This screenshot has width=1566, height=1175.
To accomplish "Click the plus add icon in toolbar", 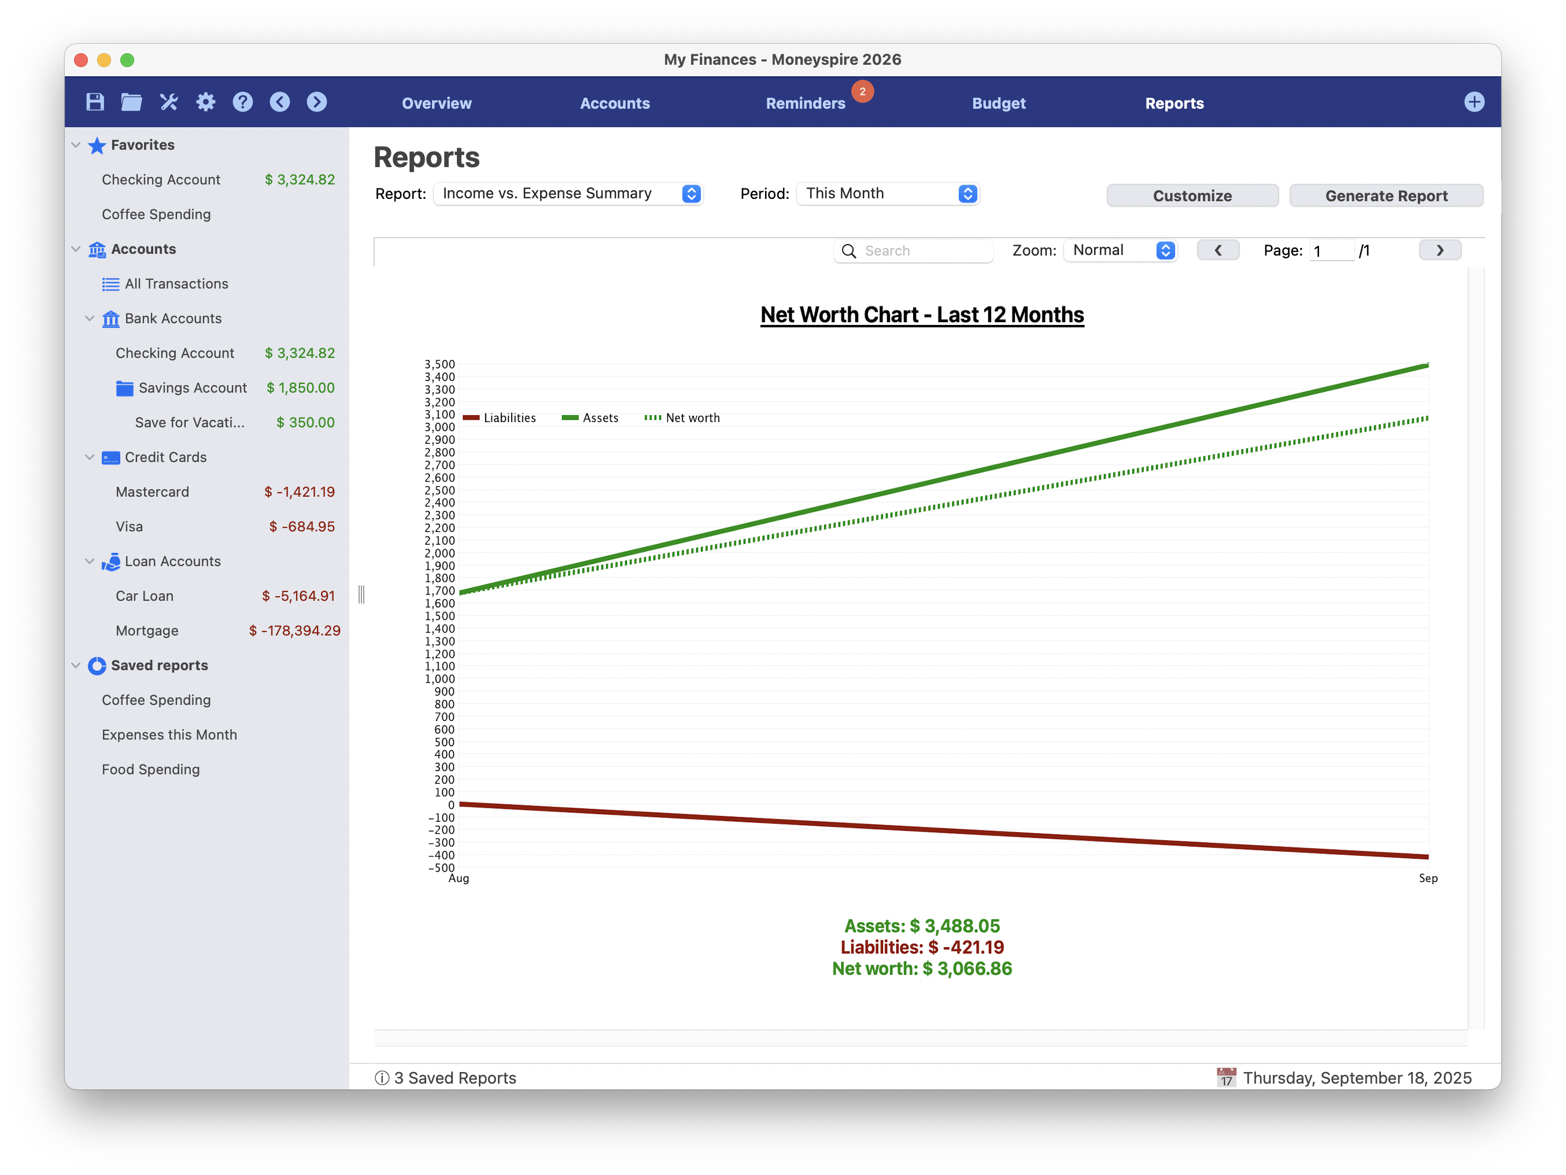I will [1473, 102].
